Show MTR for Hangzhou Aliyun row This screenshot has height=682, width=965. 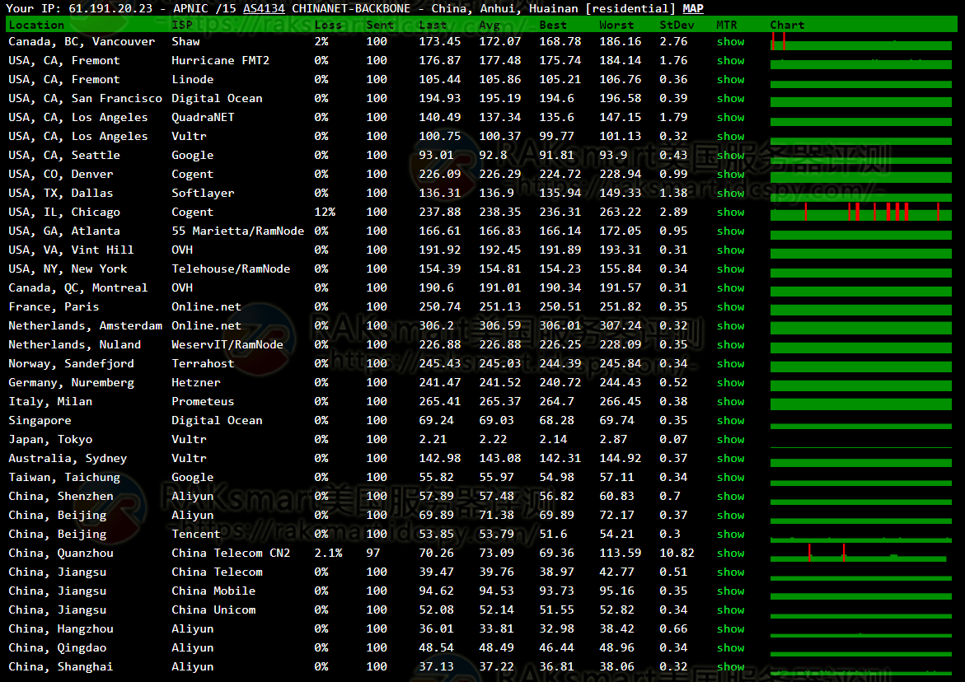[730, 629]
